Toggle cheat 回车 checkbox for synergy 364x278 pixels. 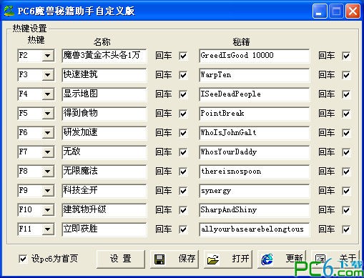tap(346, 191)
